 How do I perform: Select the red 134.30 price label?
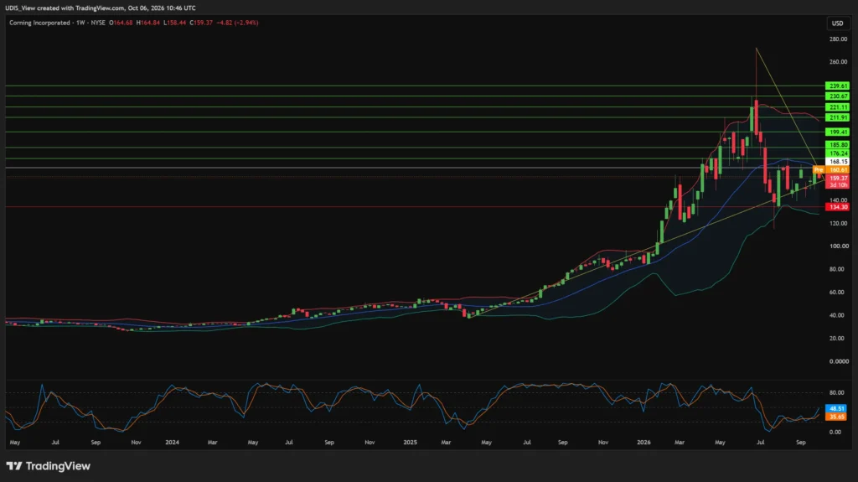pyautogui.click(x=837, y=207)
